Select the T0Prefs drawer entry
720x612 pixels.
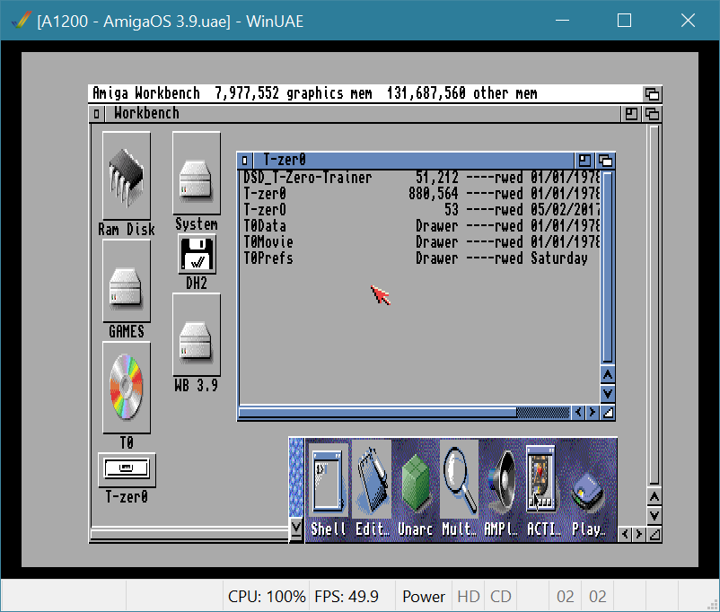pos(268,258)
